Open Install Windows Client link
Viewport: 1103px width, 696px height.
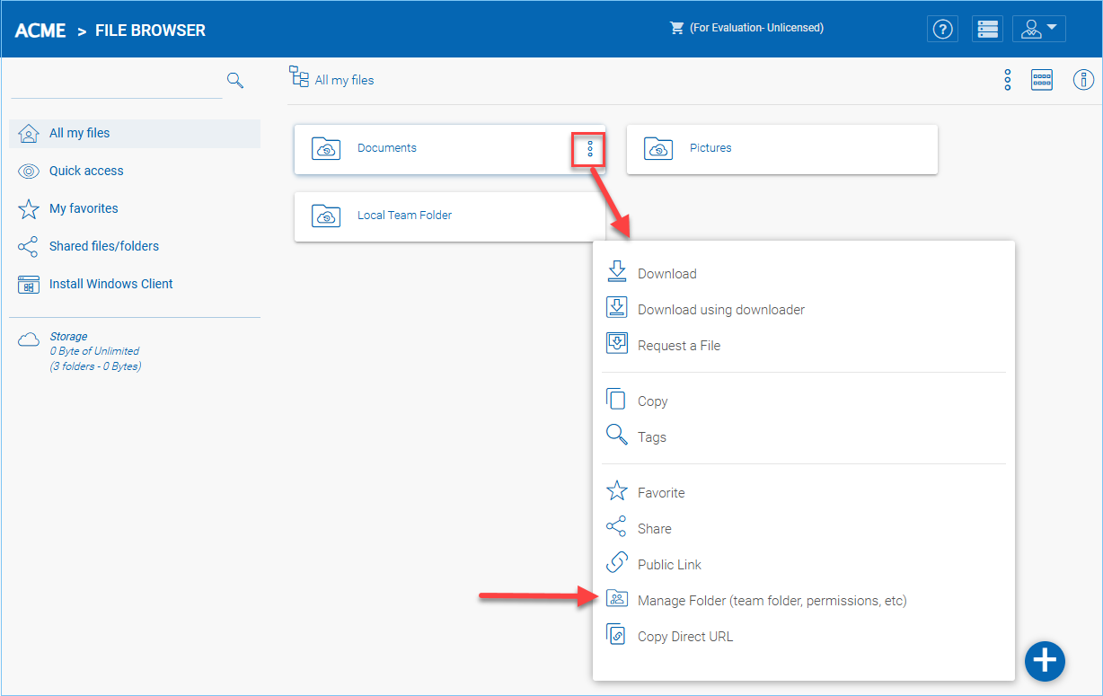click(111, 284)
